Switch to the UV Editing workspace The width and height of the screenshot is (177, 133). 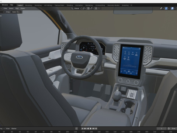48,5
